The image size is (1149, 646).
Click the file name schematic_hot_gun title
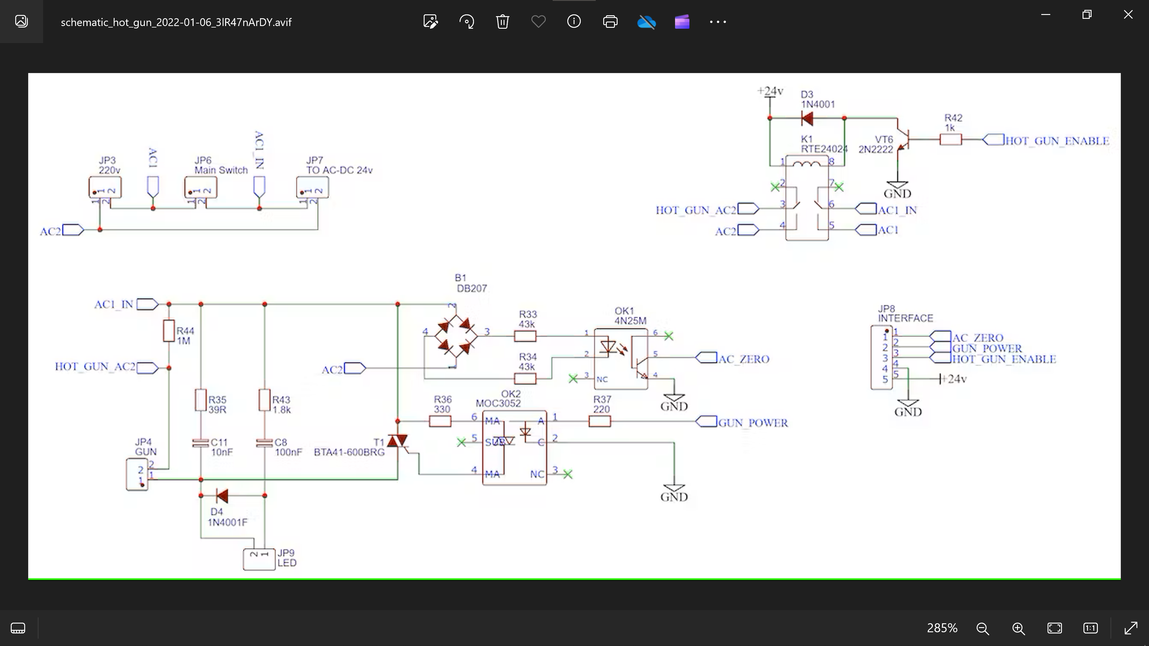176,22
